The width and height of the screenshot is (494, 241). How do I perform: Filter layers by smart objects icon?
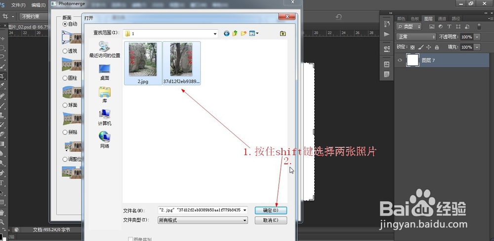pyautogui.click(x=467, y=27)
